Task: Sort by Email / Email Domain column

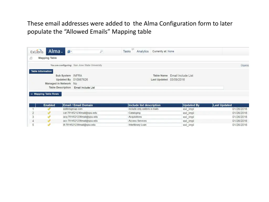Action: pos(95,105)
